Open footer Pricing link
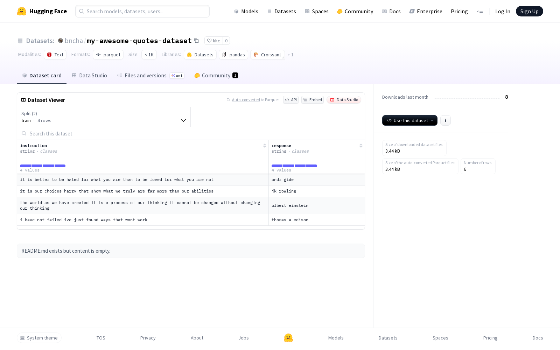The height and width of the screenshot is (350, 560). tap(490, 338)
